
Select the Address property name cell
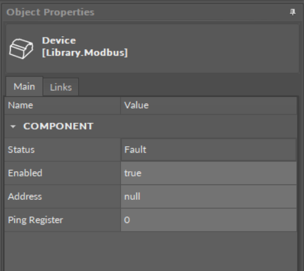62,197
